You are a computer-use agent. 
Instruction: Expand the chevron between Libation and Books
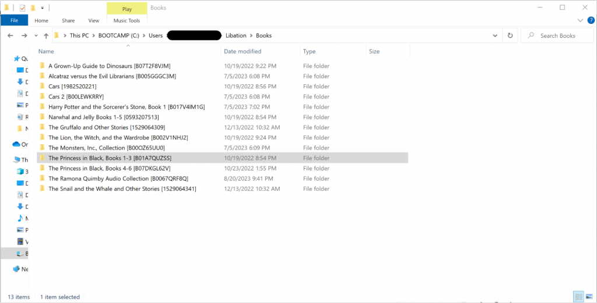[x=251, y=35]
